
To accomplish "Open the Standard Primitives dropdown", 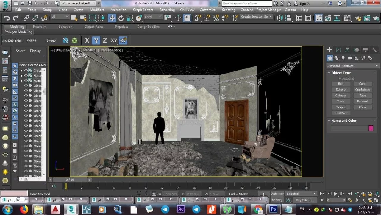I will (x=353, y=66).
